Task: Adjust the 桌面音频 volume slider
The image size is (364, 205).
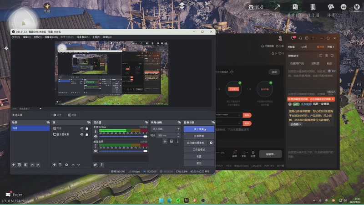Action: 123,151
